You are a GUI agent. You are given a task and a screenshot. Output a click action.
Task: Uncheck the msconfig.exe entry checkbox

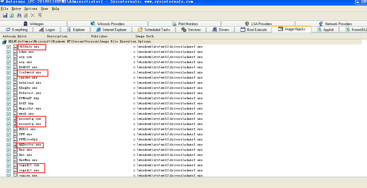click(9, 124)
